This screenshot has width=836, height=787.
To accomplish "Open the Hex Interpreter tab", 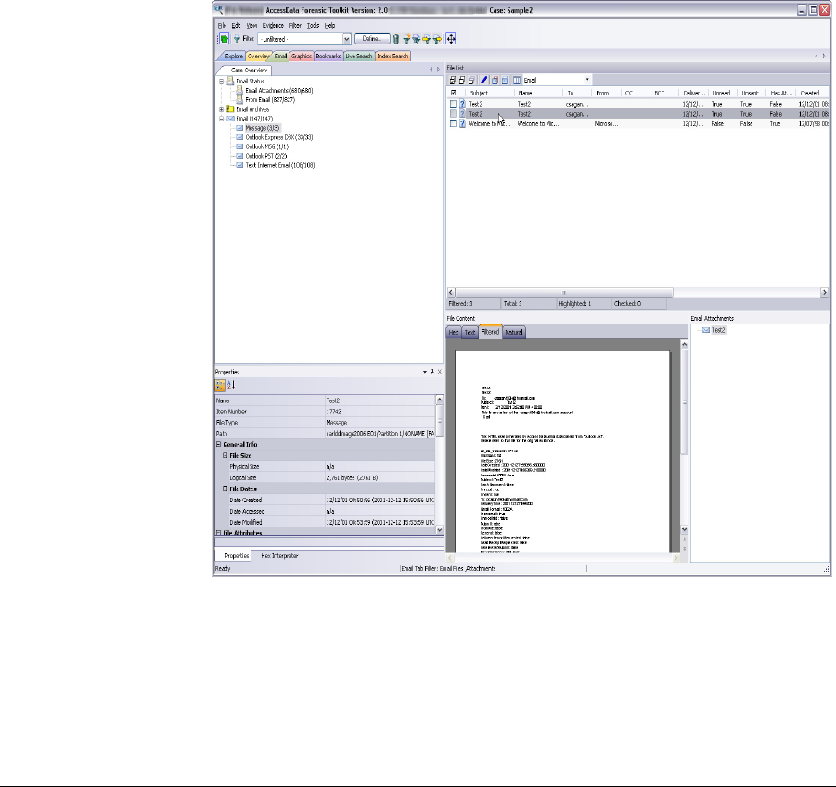I will 279,556.
